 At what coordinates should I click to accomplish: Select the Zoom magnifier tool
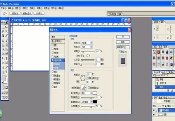[x=6, y=72]
